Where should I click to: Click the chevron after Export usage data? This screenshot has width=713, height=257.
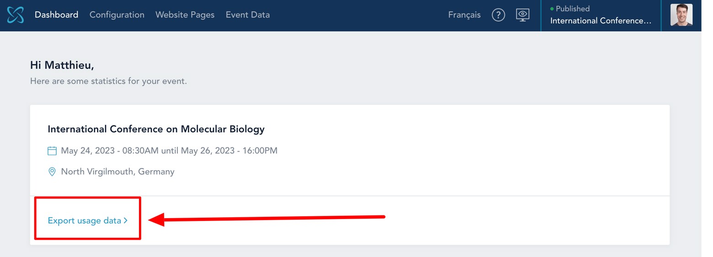point(126,221)
